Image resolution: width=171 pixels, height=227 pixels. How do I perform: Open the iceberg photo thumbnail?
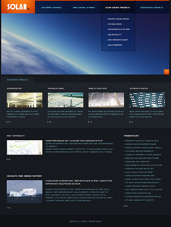24,192
